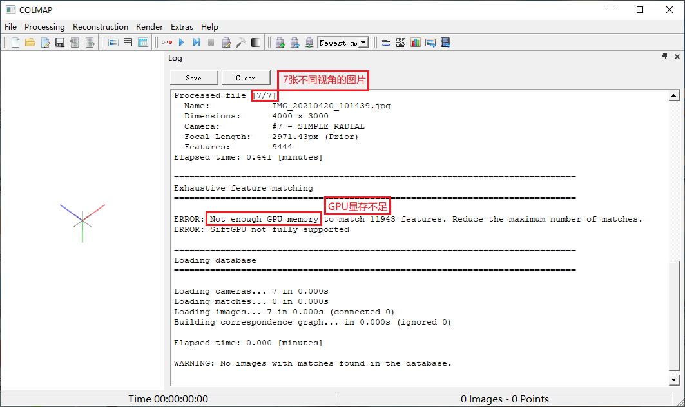Viewport: 685px width, 407px height.
Task: Open Dense reconstruction with the hammer icon
Action: (241, 42)
